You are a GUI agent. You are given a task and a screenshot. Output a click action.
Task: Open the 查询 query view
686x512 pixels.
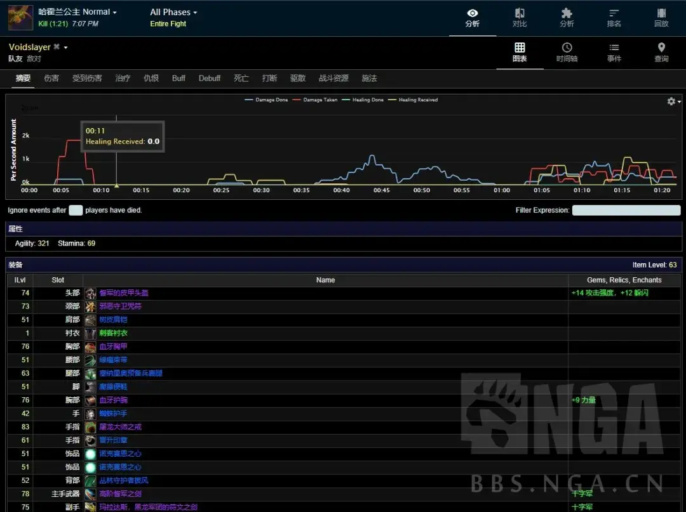661,53
